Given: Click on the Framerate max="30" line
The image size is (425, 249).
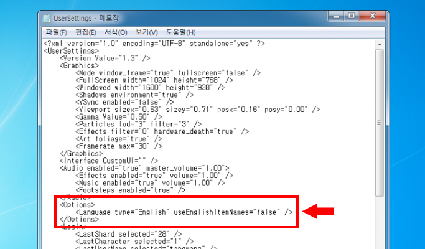Looking at the screenshot, I should click(119, 146).
